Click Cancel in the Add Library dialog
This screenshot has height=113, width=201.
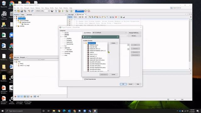(x=113, y=74)
